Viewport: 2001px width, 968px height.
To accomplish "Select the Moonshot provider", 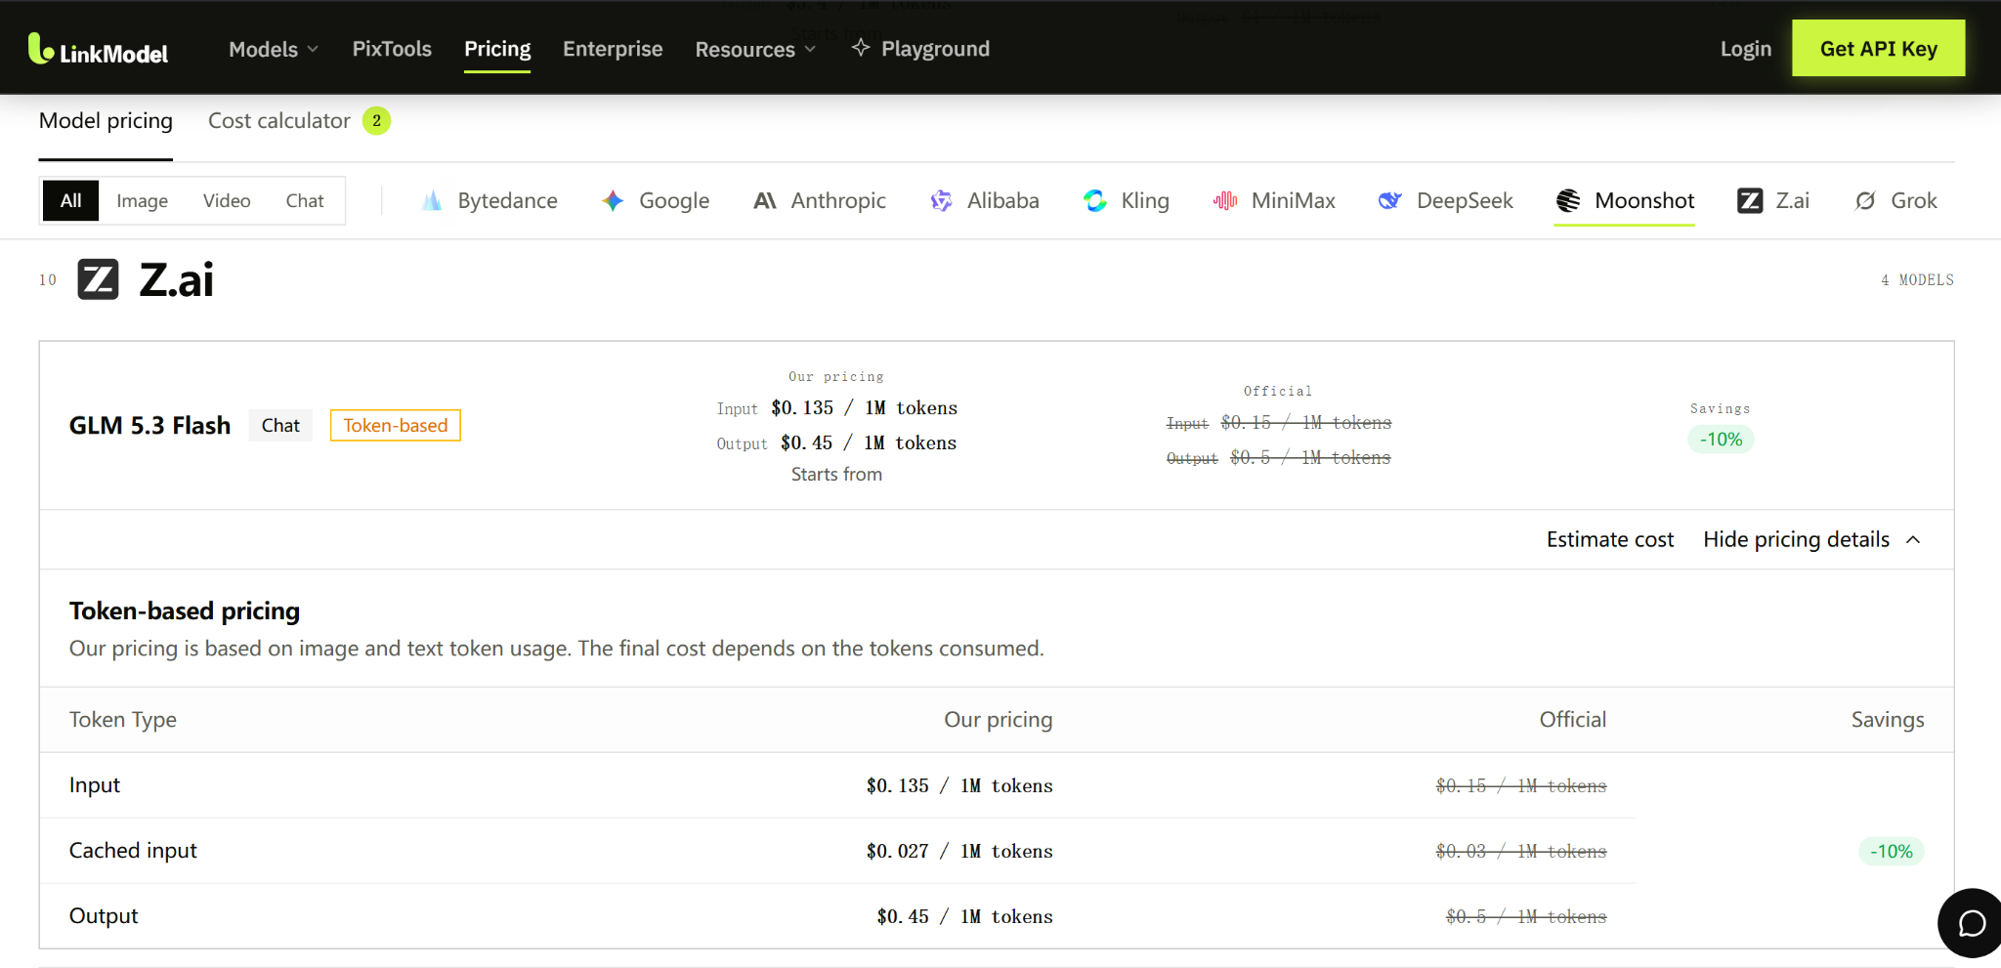I will pyautogui.click(x=1625, y=200).
